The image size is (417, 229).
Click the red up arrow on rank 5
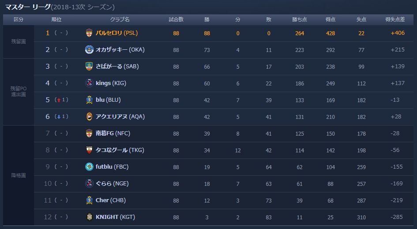click(x=59, y=100)
